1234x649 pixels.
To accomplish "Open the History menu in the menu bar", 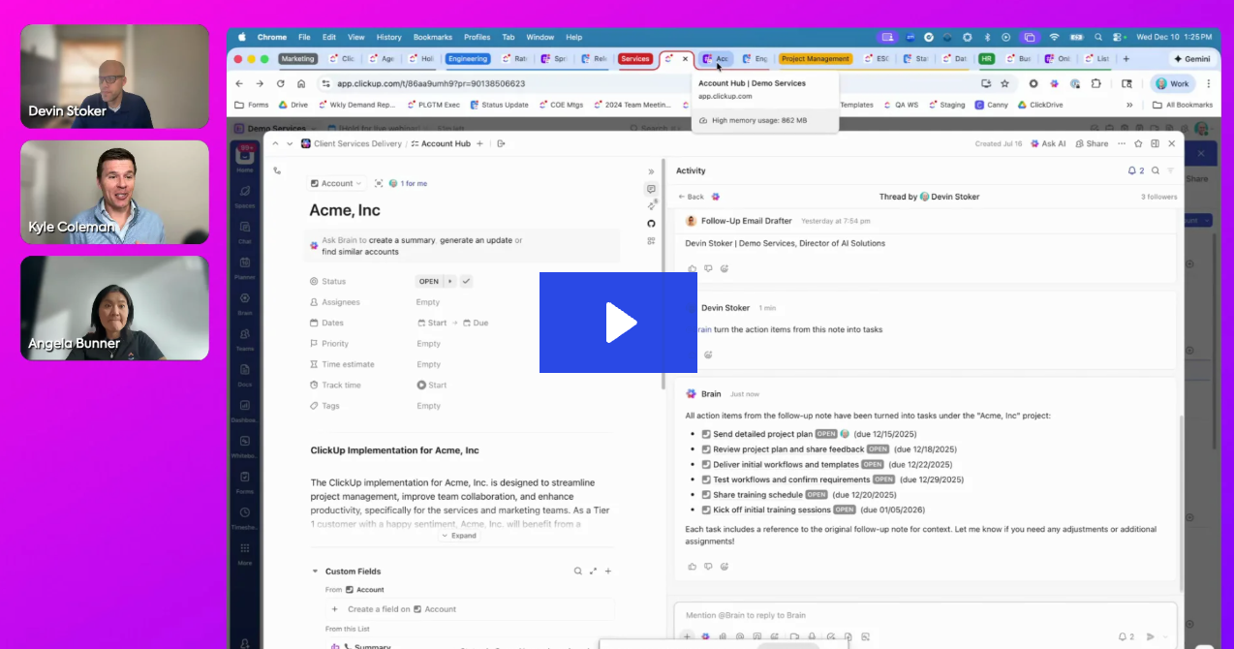I will pos(388,37).
